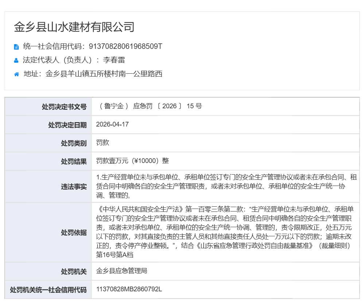Screen dimensions: 364x303
Task: Click the 处罚结果 row header
Action: pyautogui.click(x=74, y=161)
